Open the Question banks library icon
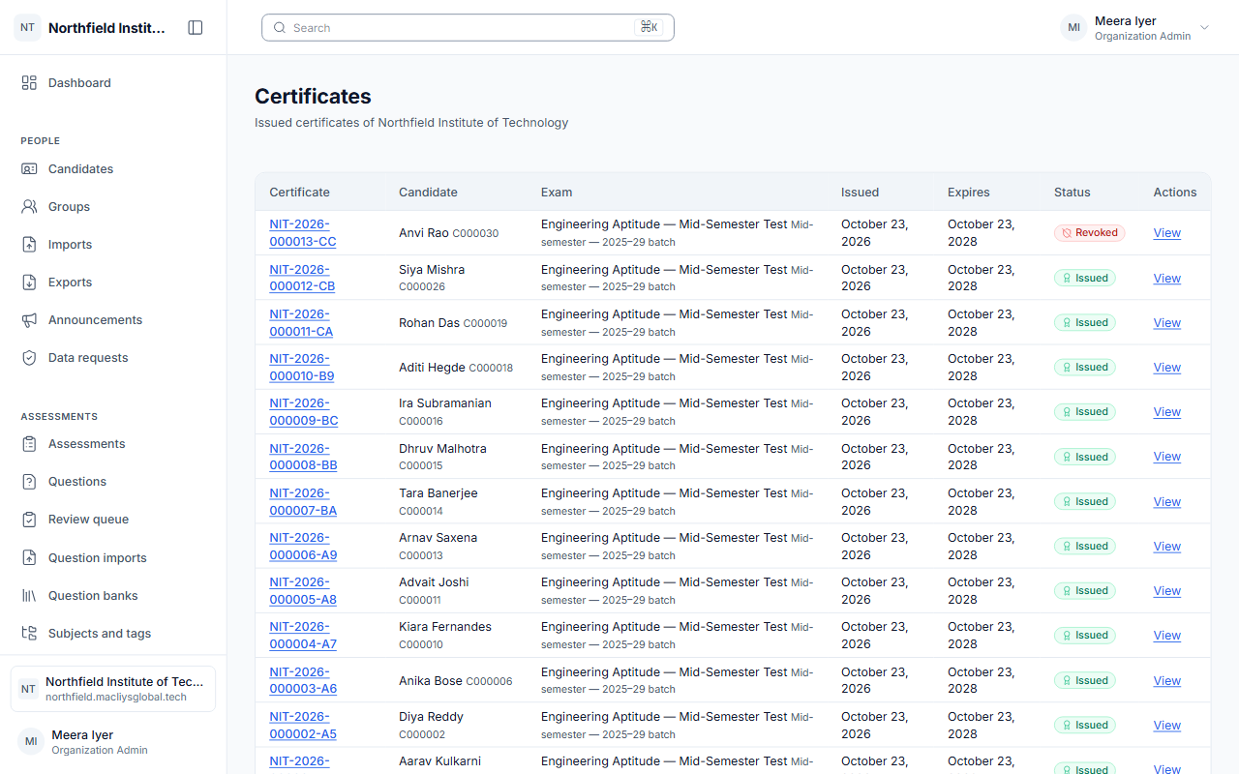 coord(29,596)
